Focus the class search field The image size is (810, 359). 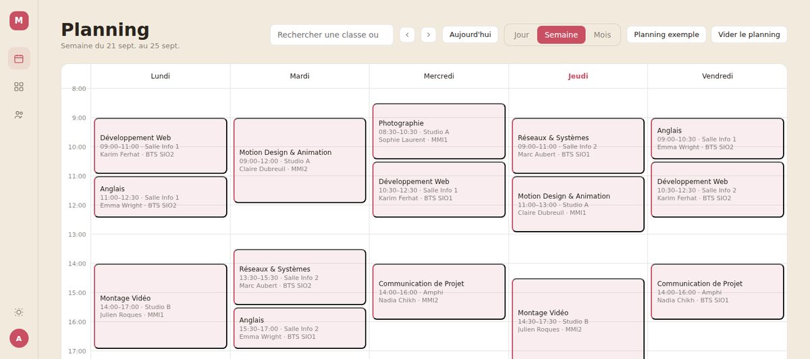[331, 35]
